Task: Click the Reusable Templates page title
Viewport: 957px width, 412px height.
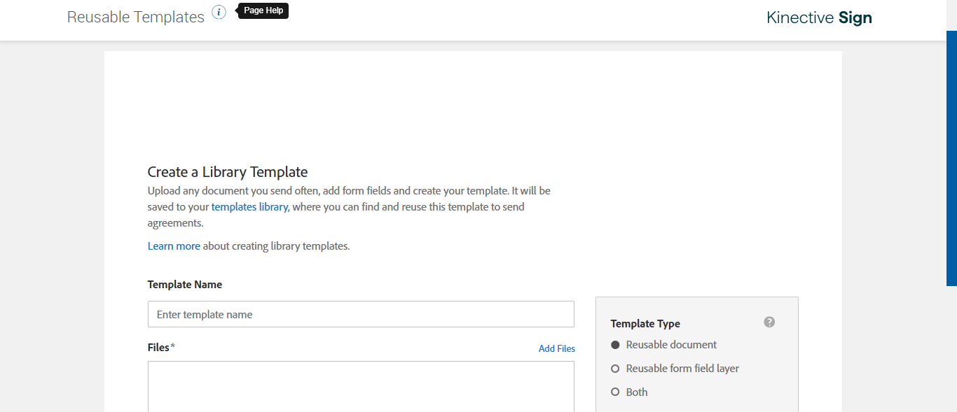Action: click(135, 17)
